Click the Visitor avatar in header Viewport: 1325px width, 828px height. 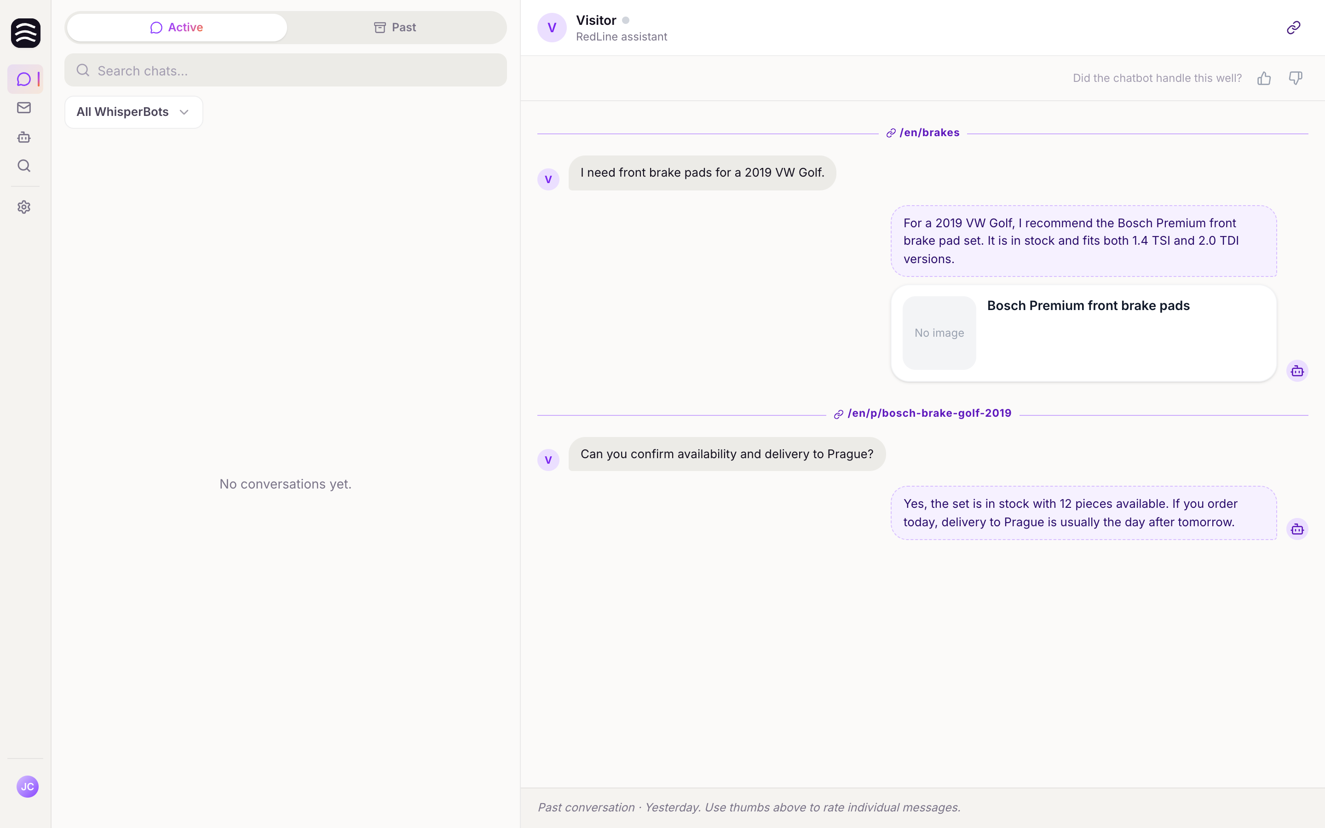click(x=552, y=28)
